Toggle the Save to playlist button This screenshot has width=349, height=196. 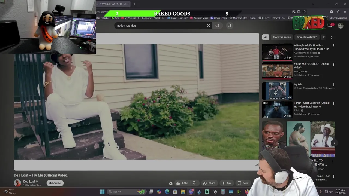coord(243,183)
